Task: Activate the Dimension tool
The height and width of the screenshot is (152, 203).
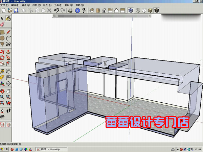Action: pyautogui.click(x=8, y=71)
